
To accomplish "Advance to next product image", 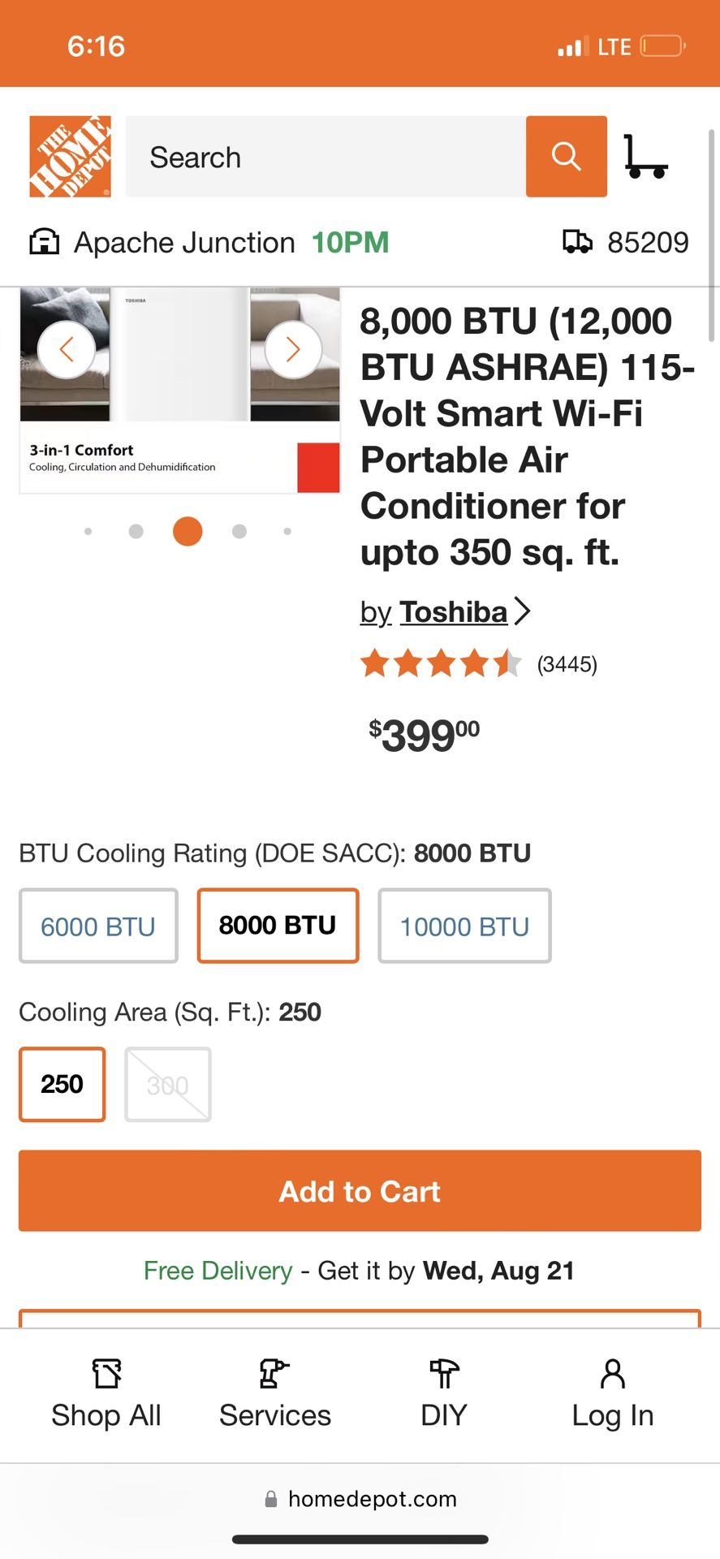I will coord(293,350).
